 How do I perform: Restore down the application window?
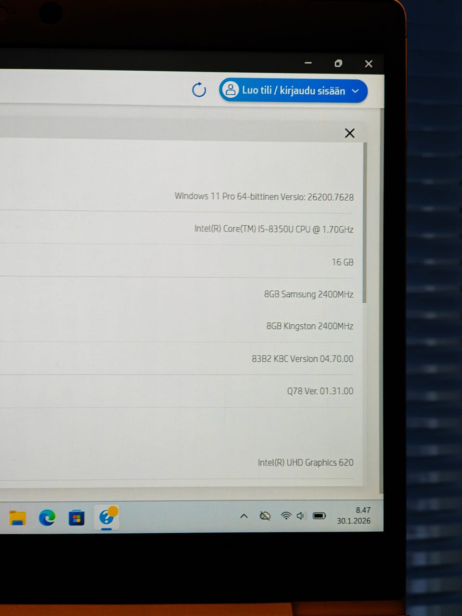tap(338, 63)
